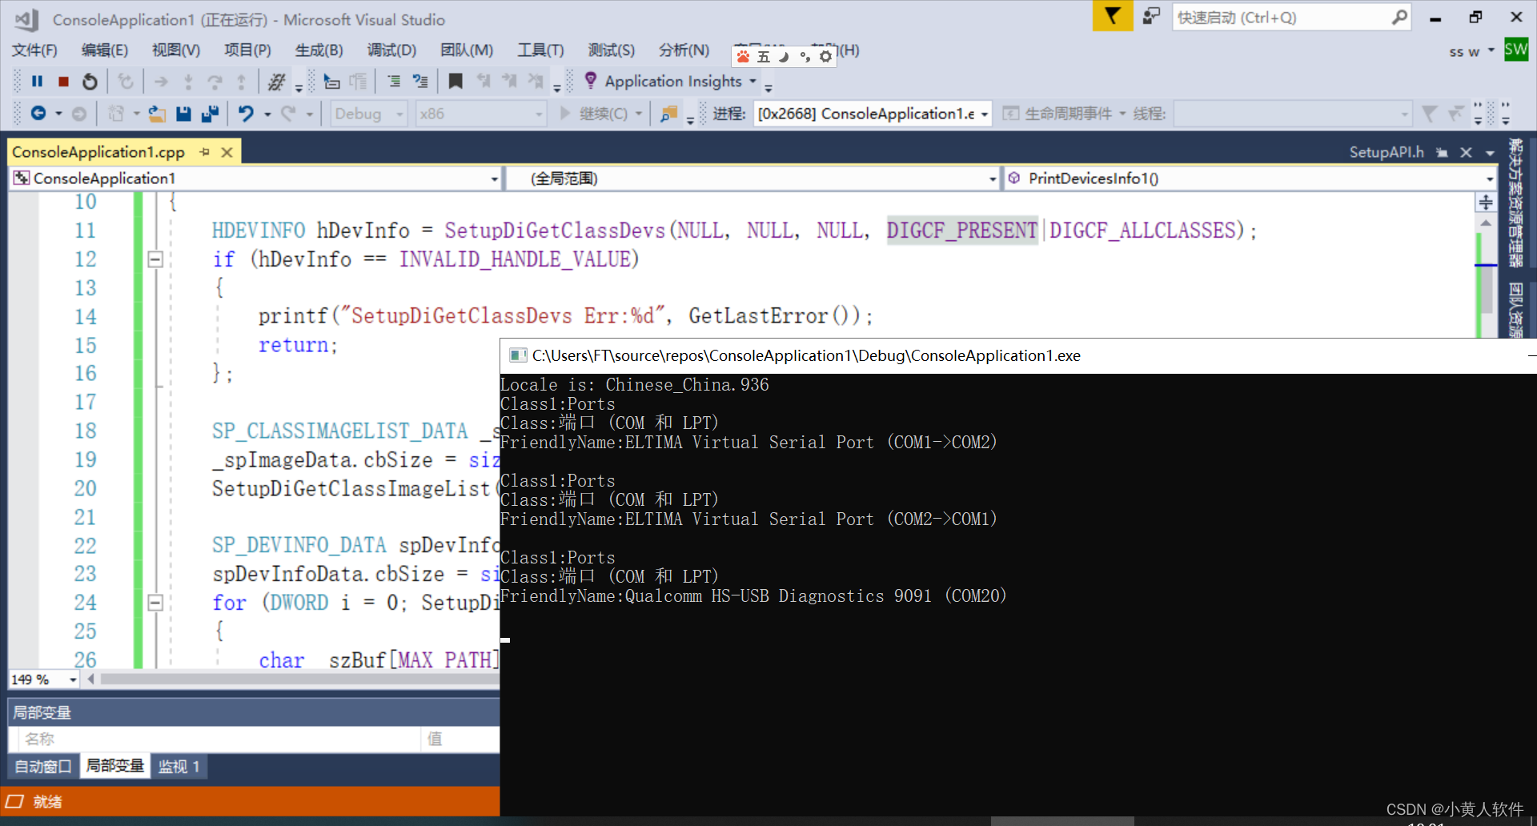The width and height of the screenshot is (1537, 826).
Task: Close the ConsoleApplication1.cpp tab
Action: coord(227,152)
